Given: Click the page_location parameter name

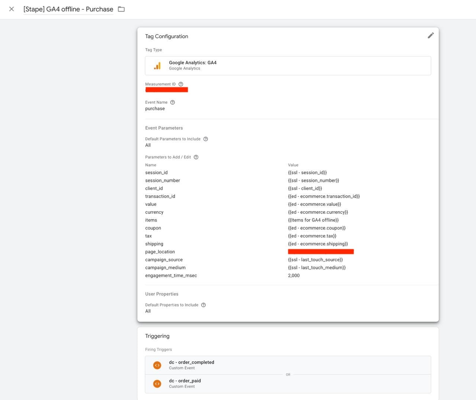Looking at the screenshot, I should 160,252.
